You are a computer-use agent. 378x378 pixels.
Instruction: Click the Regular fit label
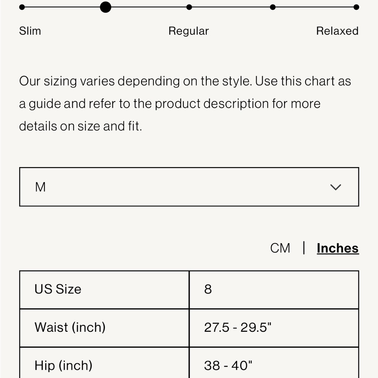pos(189,31)
